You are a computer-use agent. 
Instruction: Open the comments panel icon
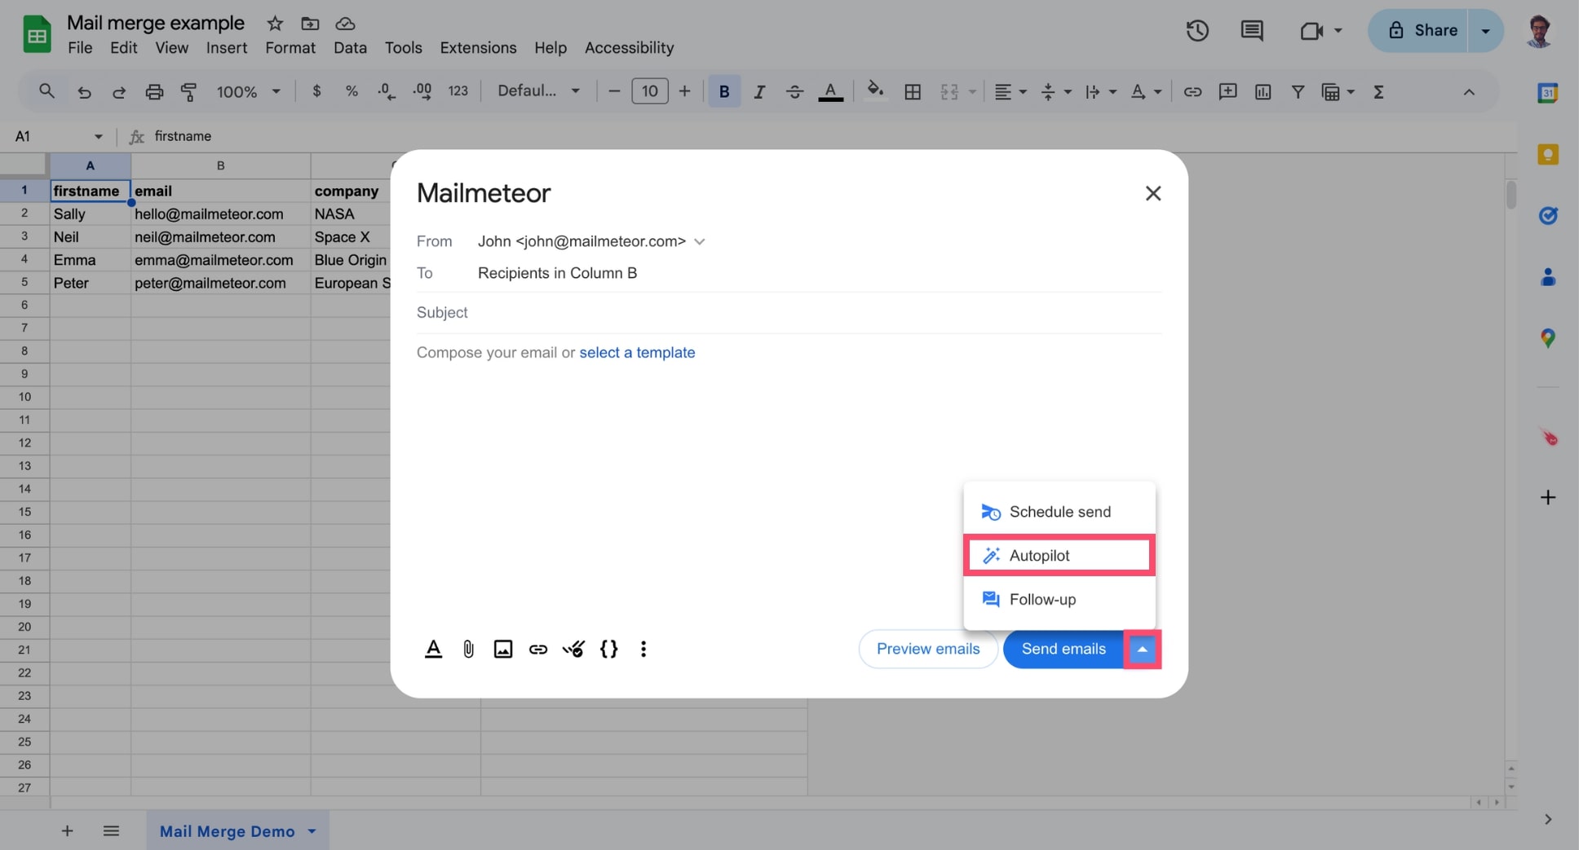point(1252,31)
